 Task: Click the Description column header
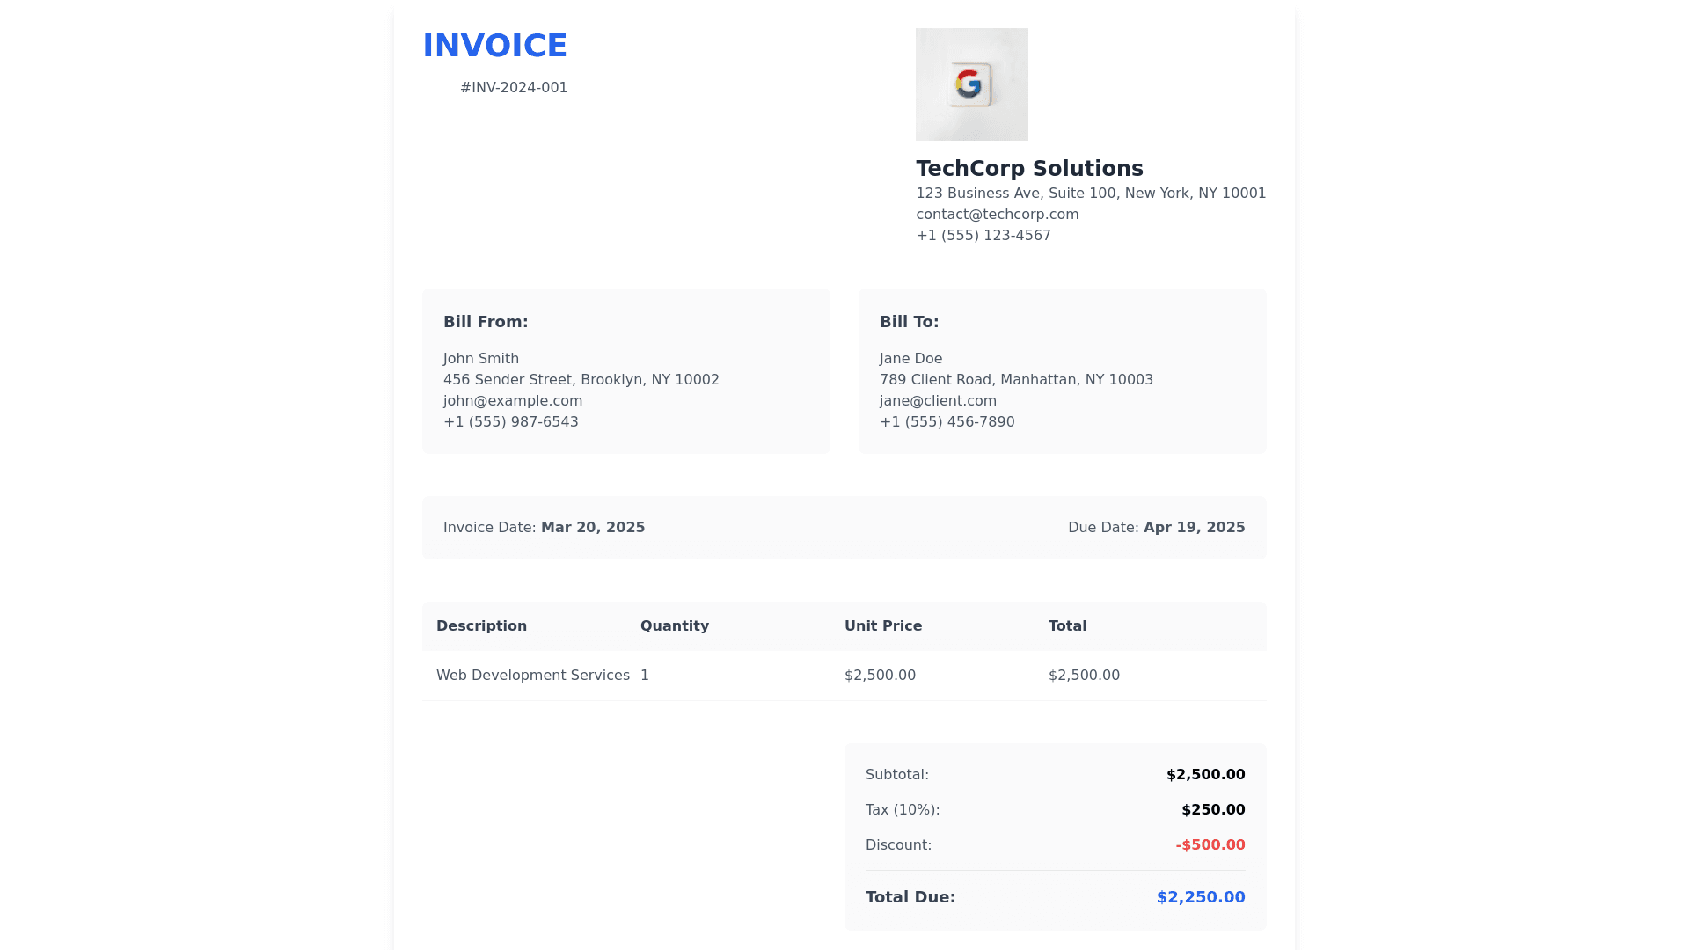coord(481,626)
